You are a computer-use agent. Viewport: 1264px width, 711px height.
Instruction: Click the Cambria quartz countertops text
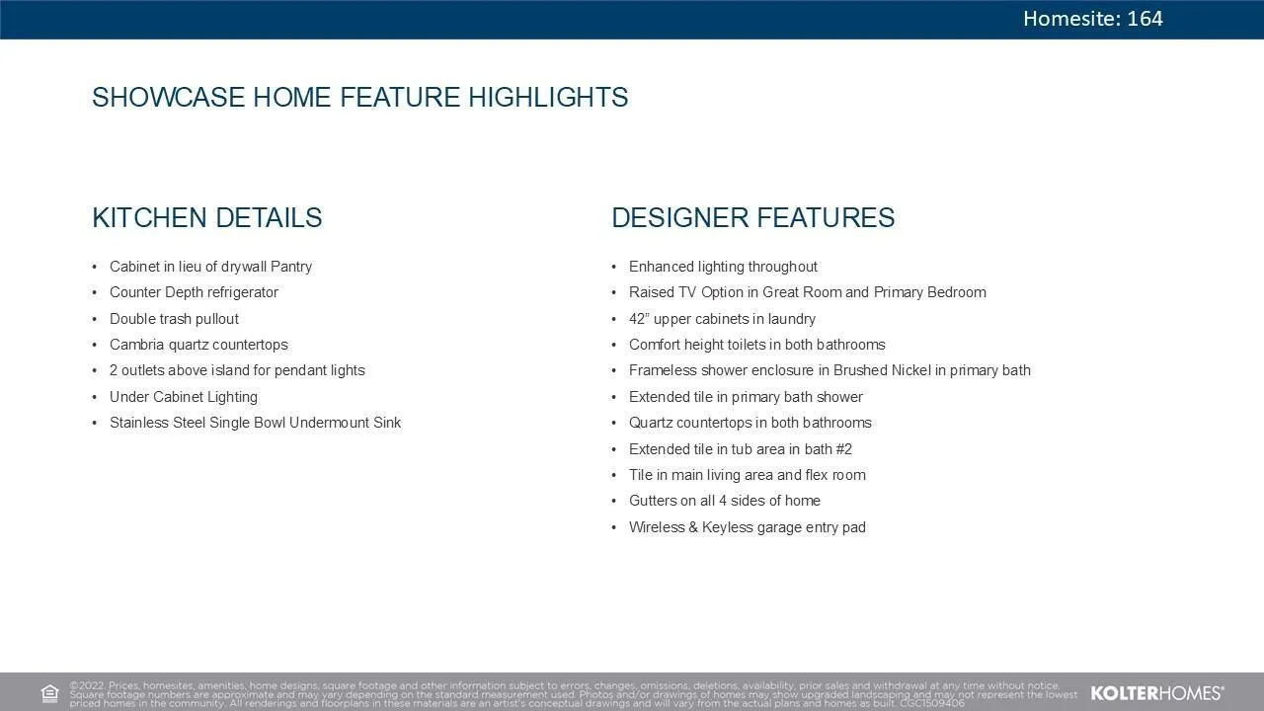click(198, 345)
